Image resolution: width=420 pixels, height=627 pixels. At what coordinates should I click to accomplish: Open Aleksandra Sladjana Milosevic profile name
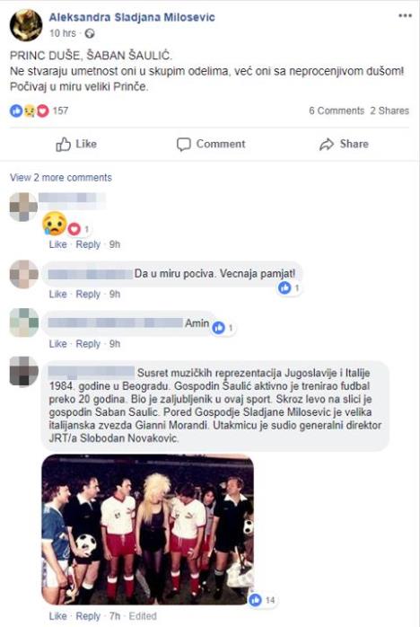[x=132, y=17]
